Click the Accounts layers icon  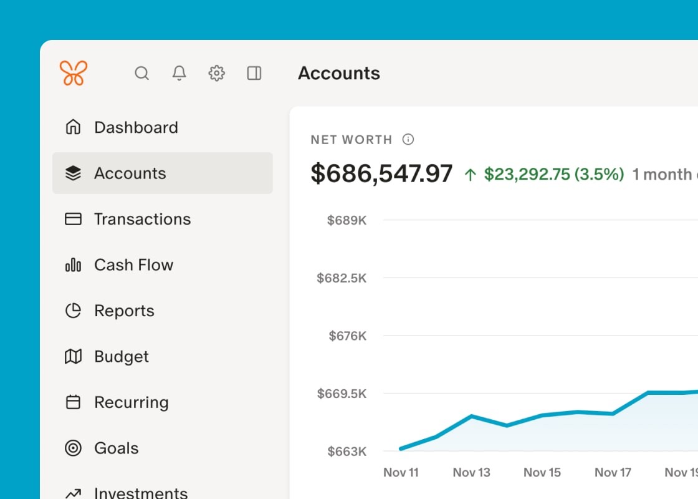(x=73, y=173)
